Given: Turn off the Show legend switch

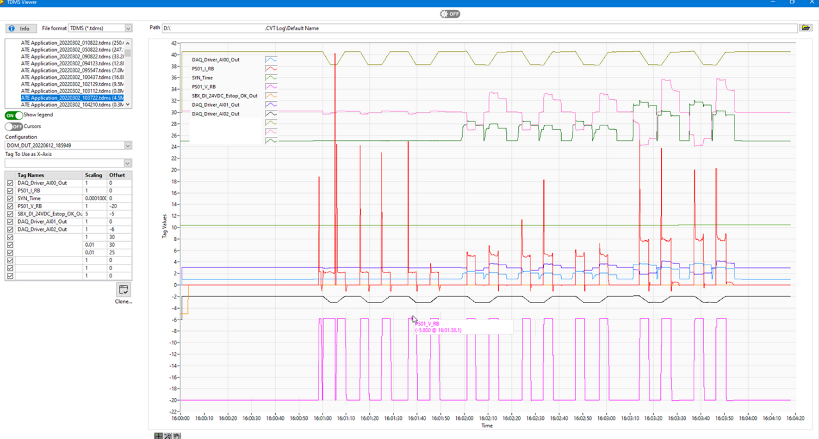Looking at the screenshot, I should (13, 115).
